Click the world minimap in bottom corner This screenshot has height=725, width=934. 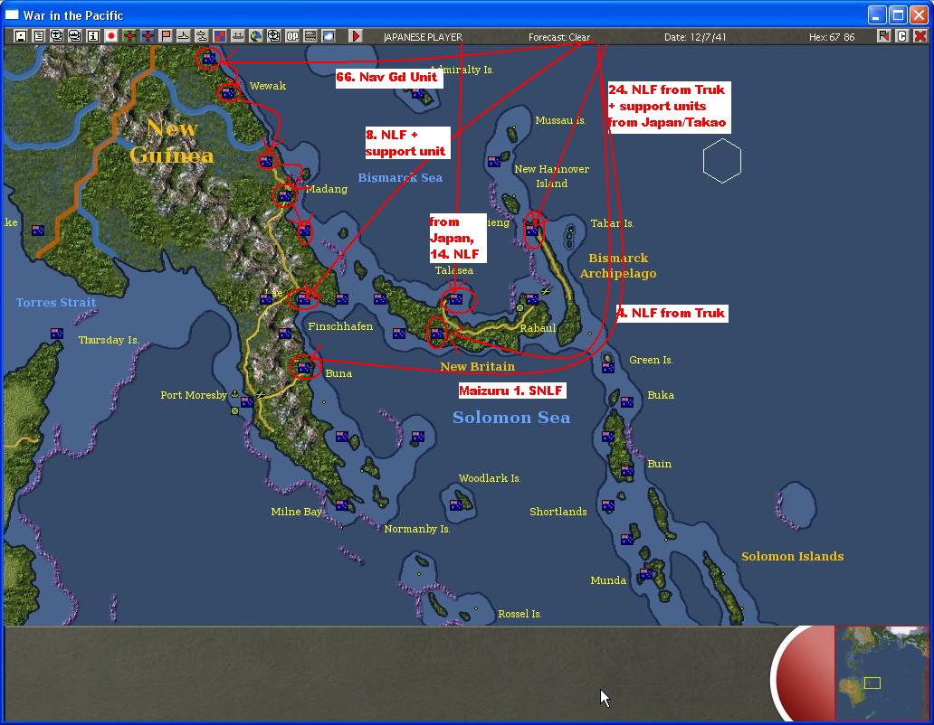click(881, 673)
